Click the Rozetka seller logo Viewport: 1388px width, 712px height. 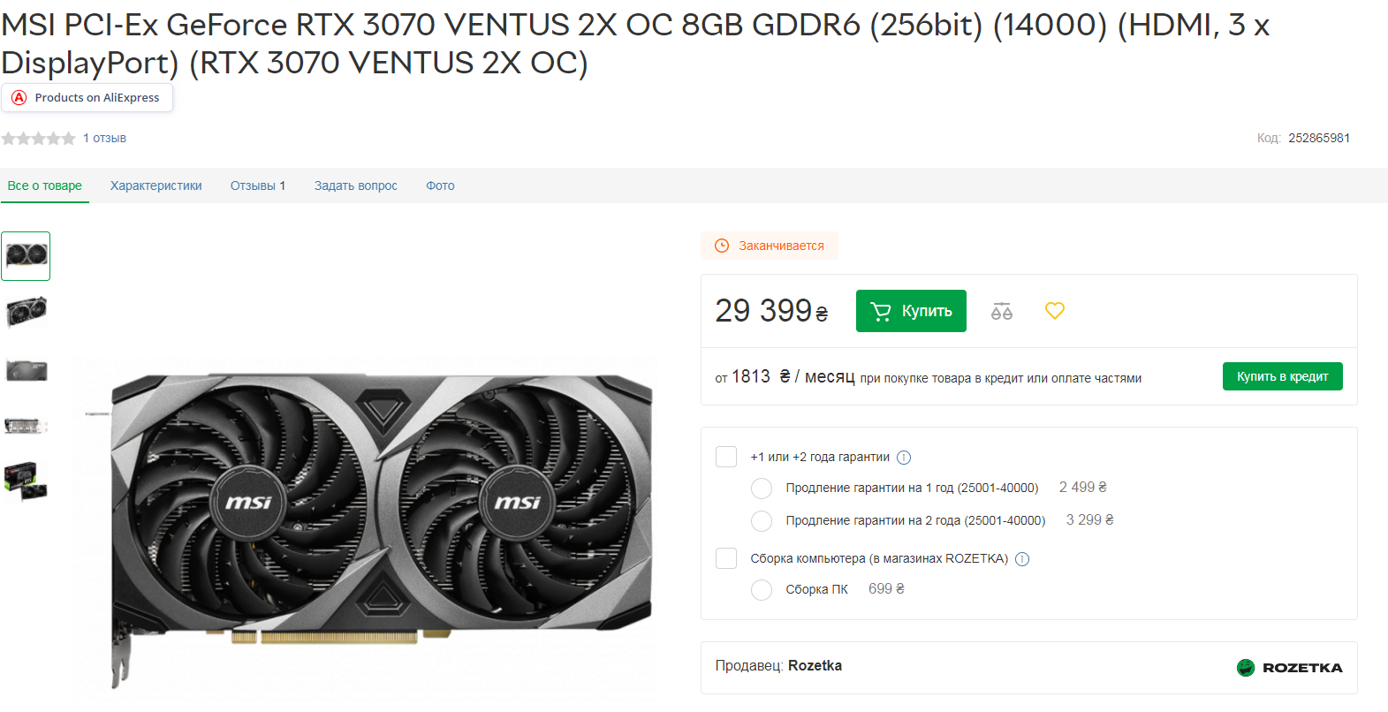coord(1289,668)
